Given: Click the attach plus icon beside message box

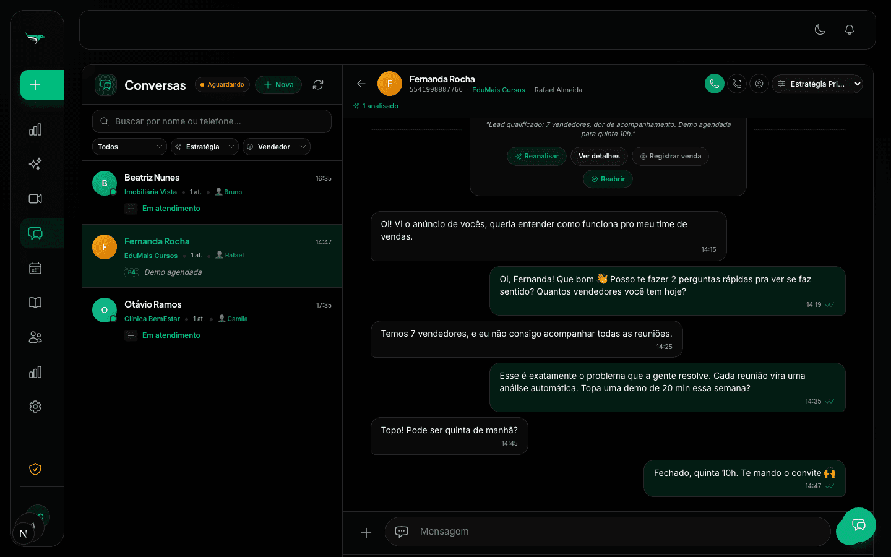Looking at the screenshot, I should tap(366, 532).
